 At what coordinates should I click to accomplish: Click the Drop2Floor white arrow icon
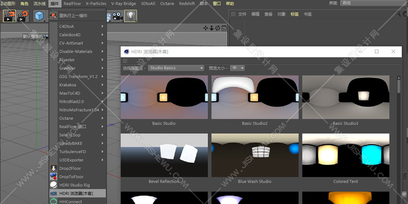[54, 168]
